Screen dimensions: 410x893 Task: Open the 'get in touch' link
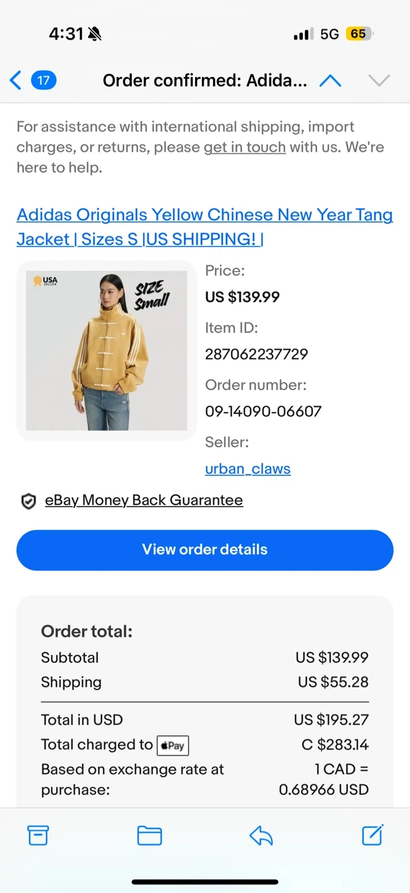click(245, 147)
